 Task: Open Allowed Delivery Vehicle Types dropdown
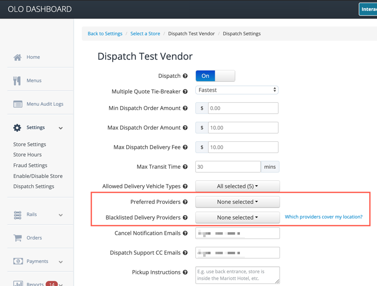click(237, 186)
